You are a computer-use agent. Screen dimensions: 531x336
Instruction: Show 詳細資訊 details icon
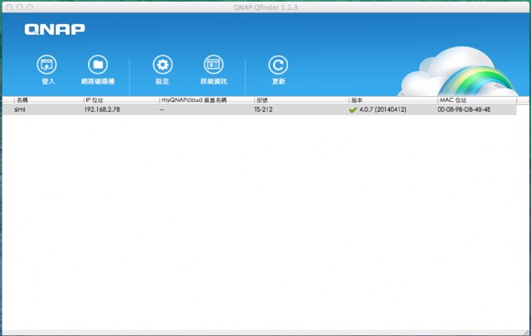[213, 65]
